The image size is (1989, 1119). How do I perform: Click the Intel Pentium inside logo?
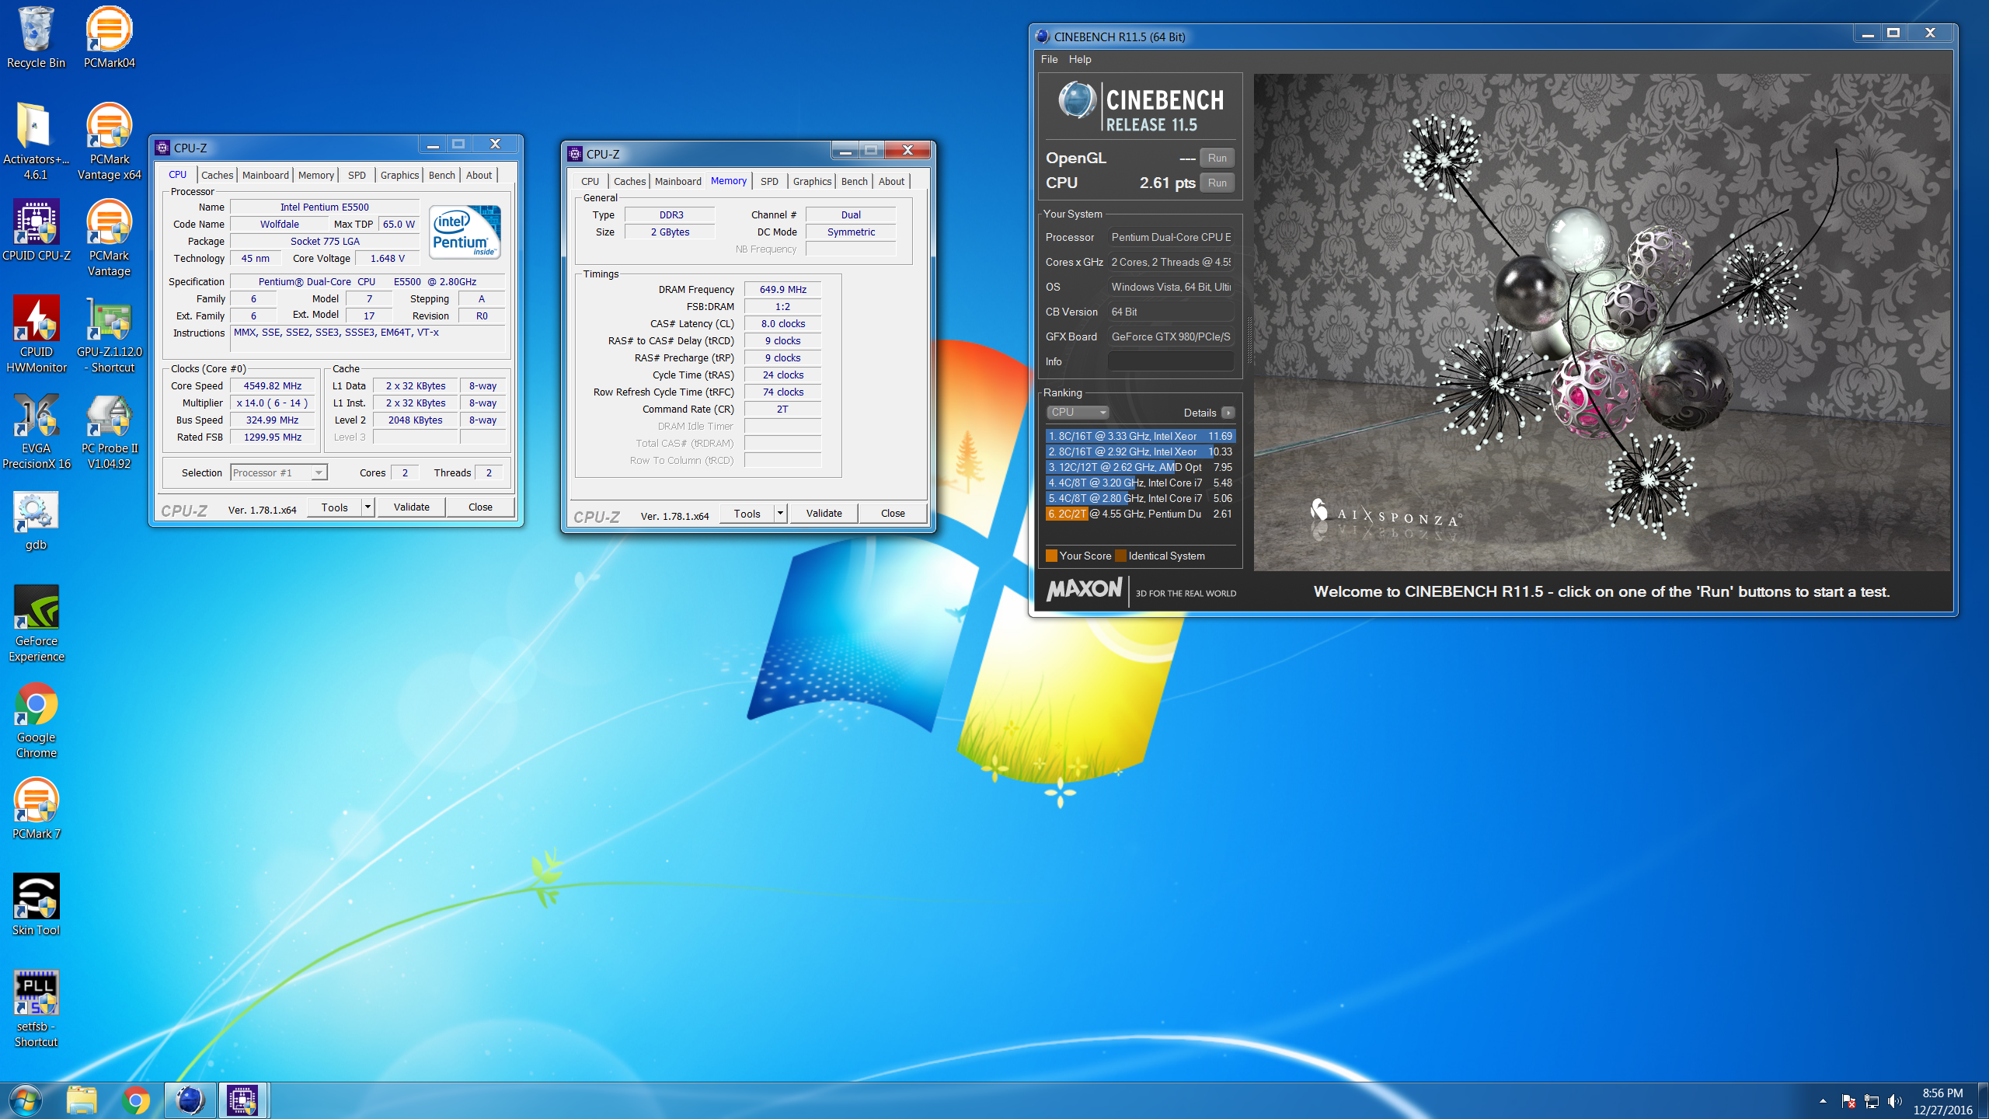(465, 232)
